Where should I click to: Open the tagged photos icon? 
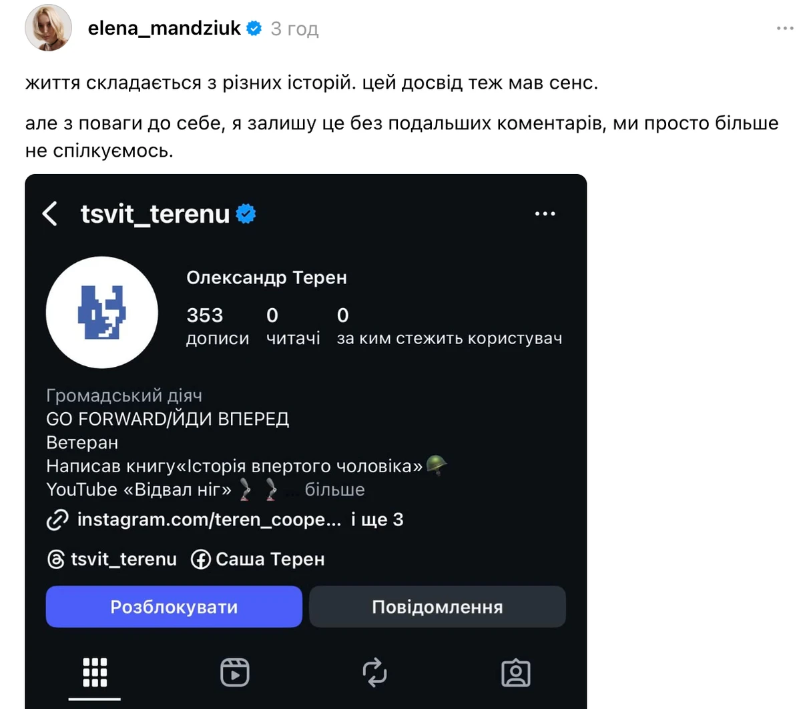[x=517, y=672]
